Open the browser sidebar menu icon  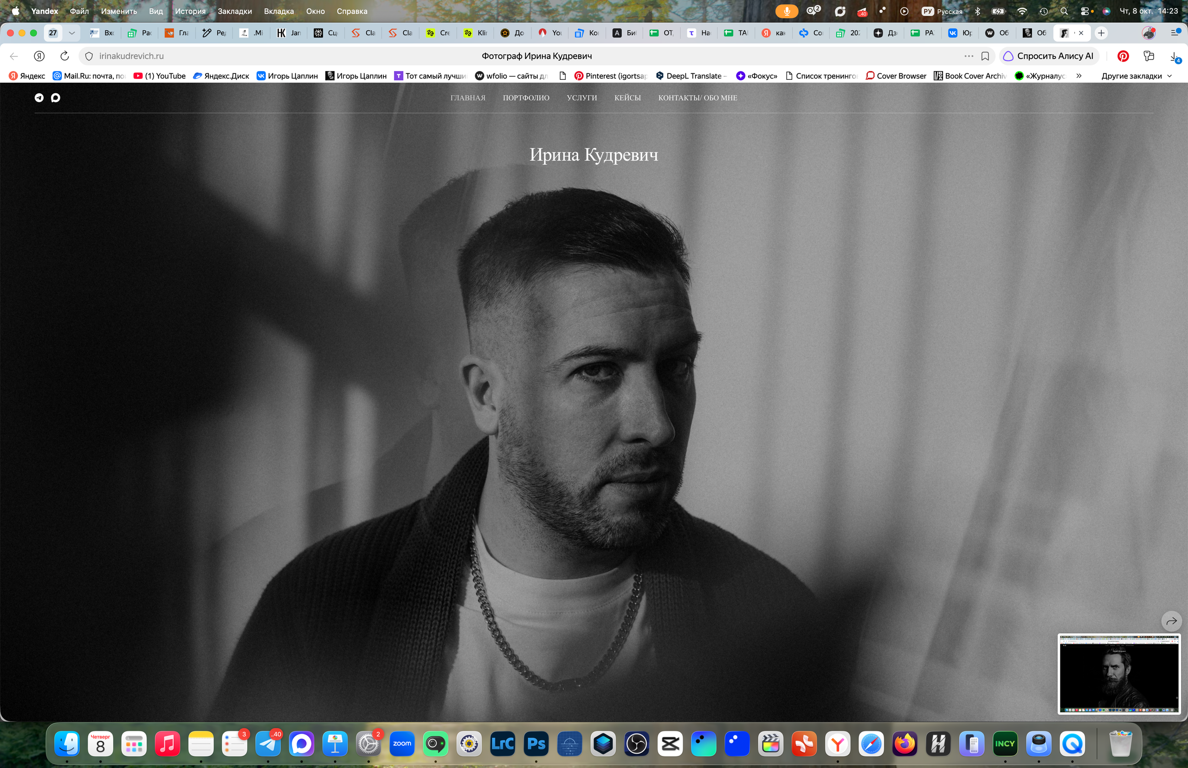[x=1175, y=33]
